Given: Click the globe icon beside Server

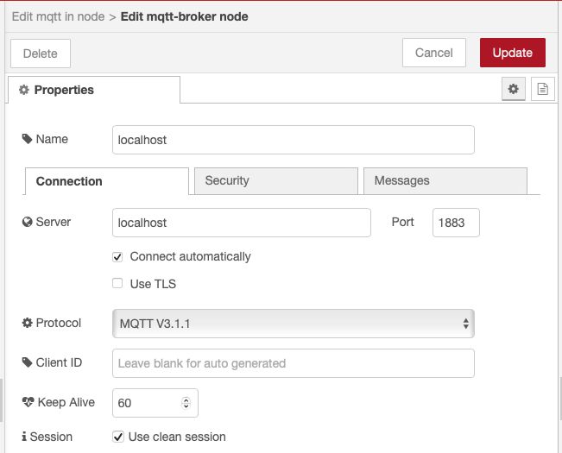Looking at the screenshot, I should pos(28,222).
